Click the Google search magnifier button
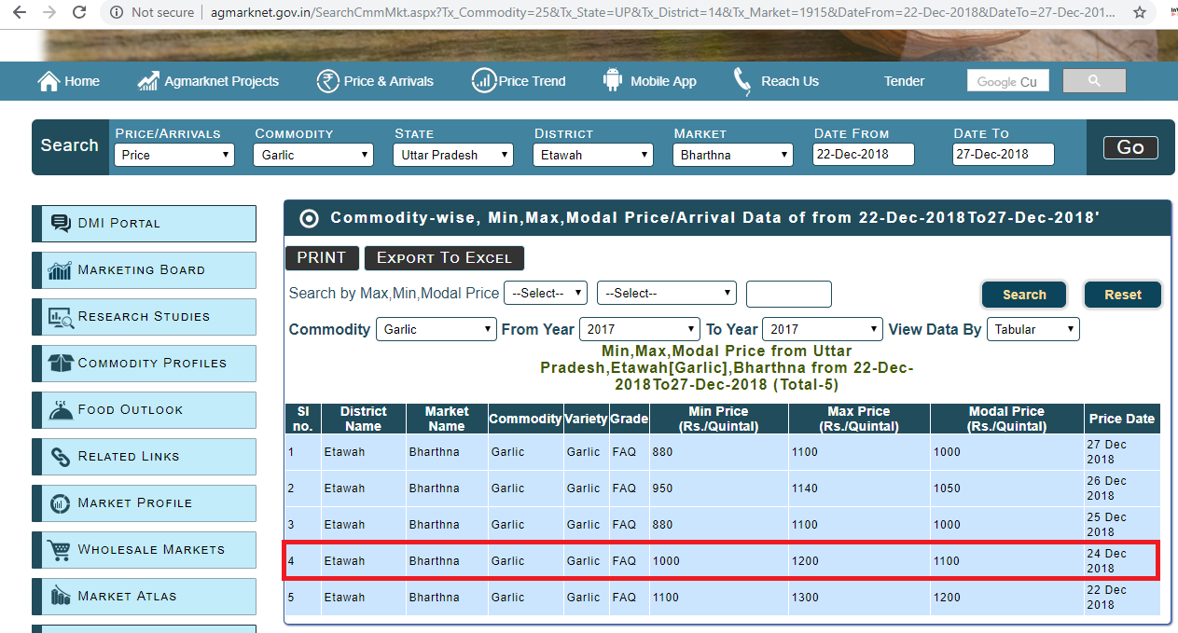Viewport: 1178px width, 633px height. 1093,81
